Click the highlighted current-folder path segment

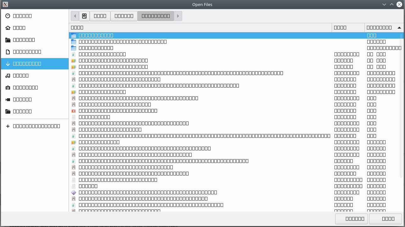156,16
